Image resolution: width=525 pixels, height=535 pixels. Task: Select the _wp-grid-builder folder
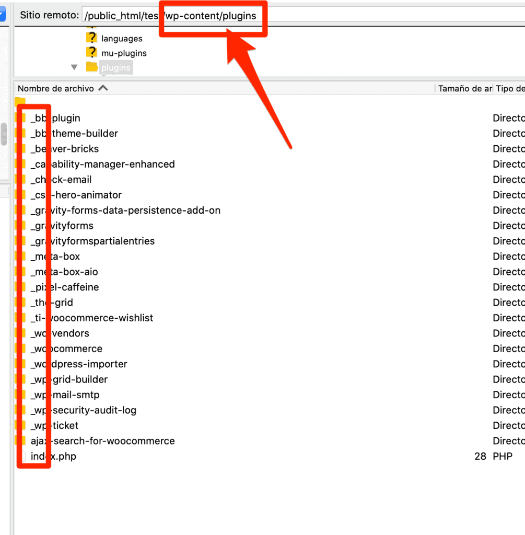coord(69,379)
